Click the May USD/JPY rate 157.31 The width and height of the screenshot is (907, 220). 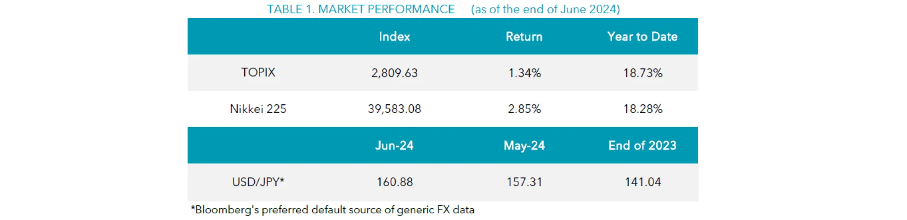tap(524, 182)
